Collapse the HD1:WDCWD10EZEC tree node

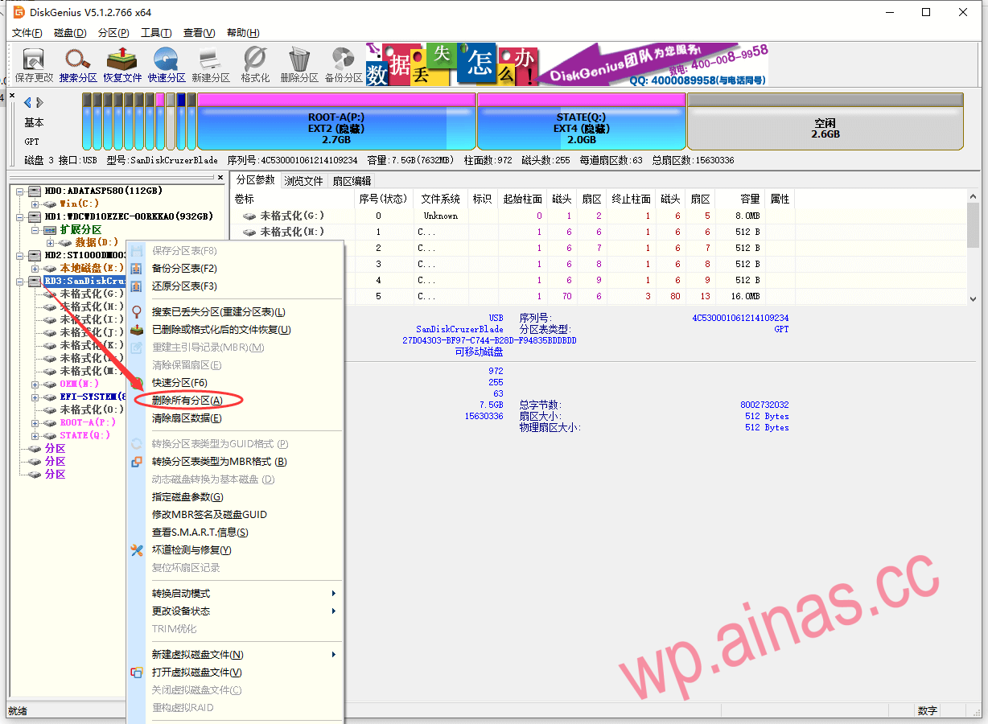[19, 217]
